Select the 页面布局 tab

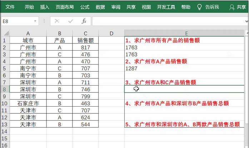65,7
